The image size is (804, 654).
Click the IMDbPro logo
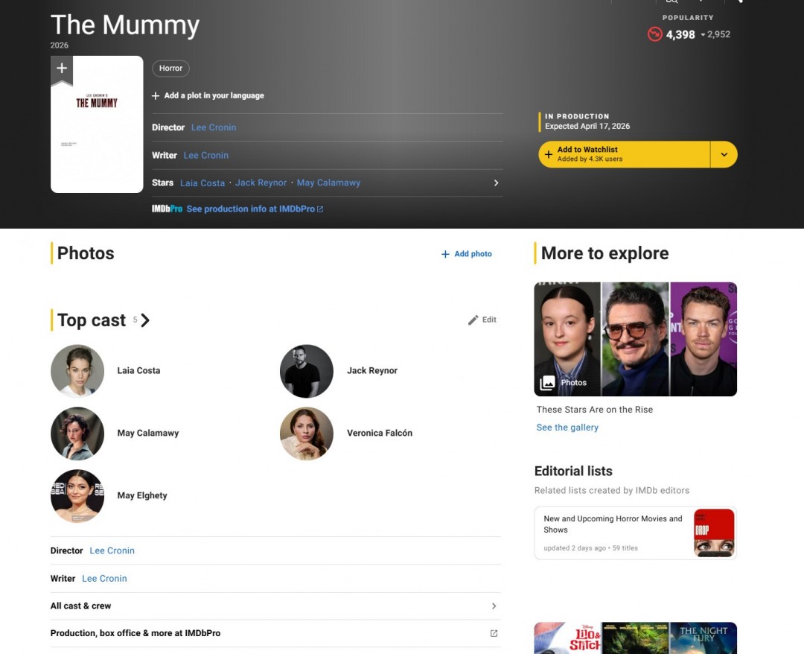tap(167, 209)
